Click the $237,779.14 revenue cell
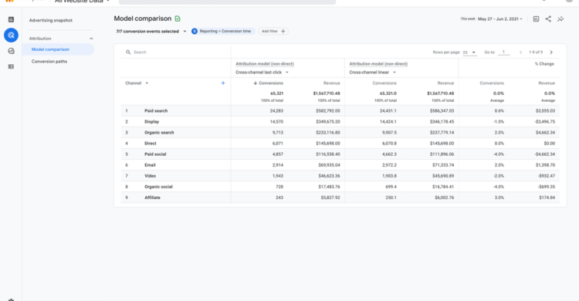The image size is (579, 301). tap(442, 133)
